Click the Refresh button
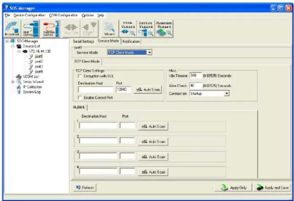 85,187
